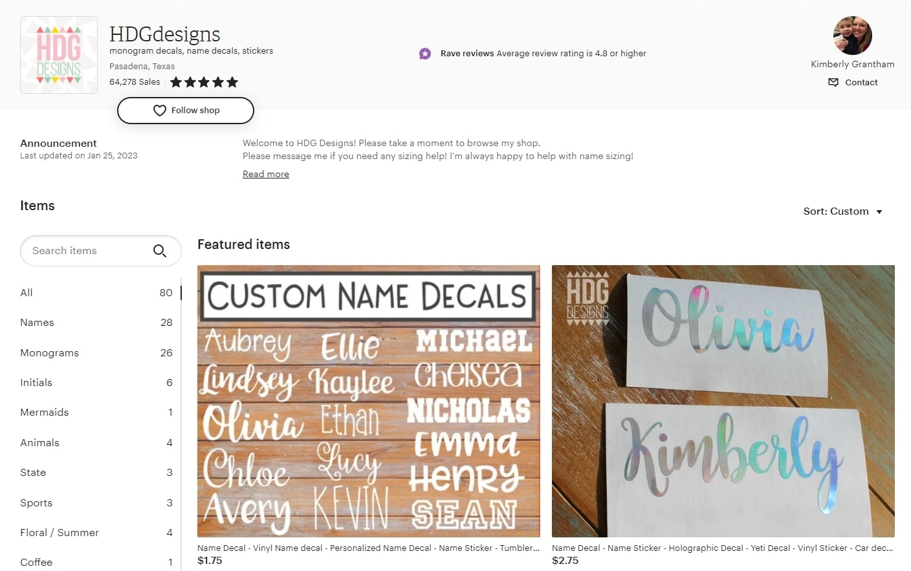Viewport: 911px width, 571px height.
Task: Show All 80 items
Action: click(x=96, y=292)
